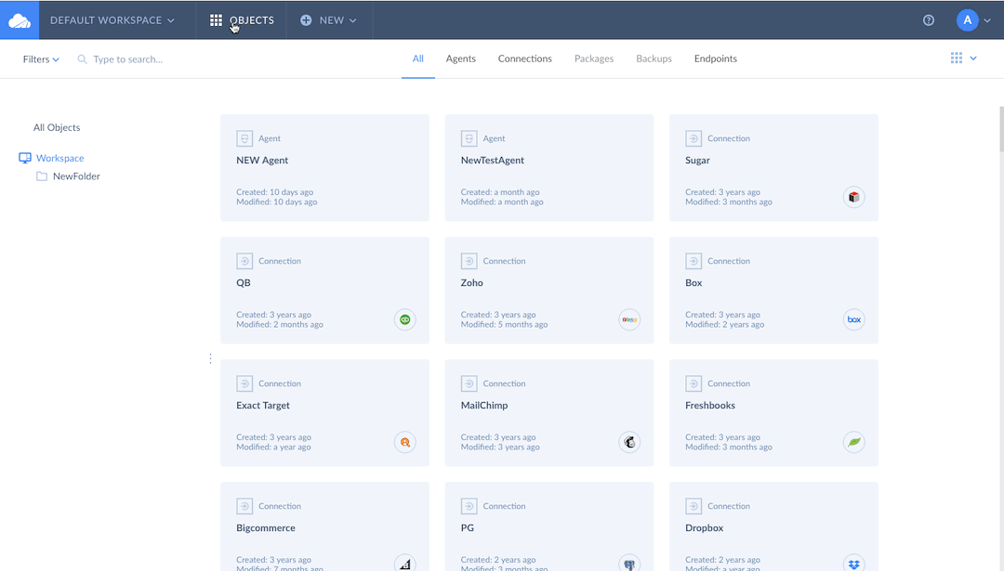The height and width of the screenshot is (571, 1004).
Task: Open the Dropbox connection card
Action: (x=773, y=526)
